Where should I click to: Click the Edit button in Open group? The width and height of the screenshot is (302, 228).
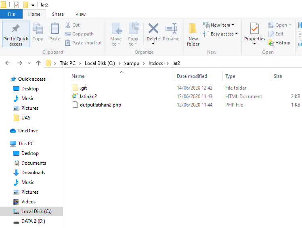[276, 34]
